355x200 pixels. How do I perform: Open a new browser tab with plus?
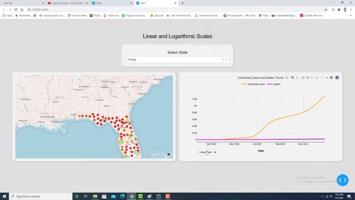[182, 3]
